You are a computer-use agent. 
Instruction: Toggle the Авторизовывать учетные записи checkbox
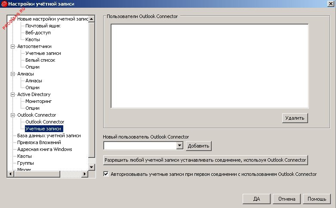tap(106, 175)
